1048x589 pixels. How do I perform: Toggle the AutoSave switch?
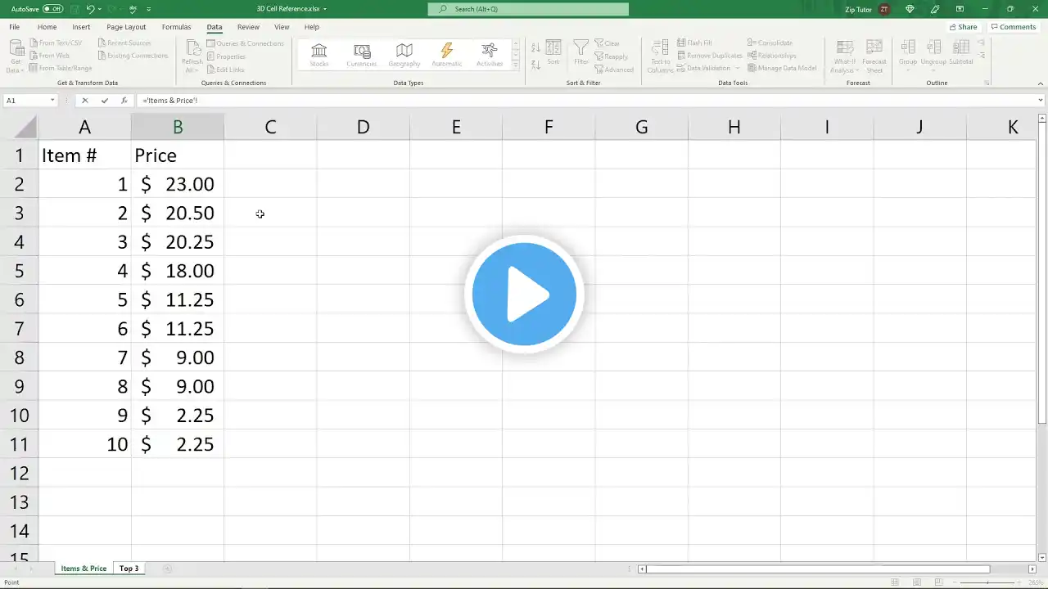(x=53, y=9)
